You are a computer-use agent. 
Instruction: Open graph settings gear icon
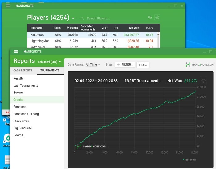(x=203, y=81)
